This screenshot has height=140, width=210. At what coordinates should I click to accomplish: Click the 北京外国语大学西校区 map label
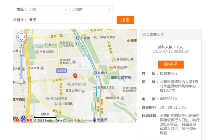[x=129, y=90]
